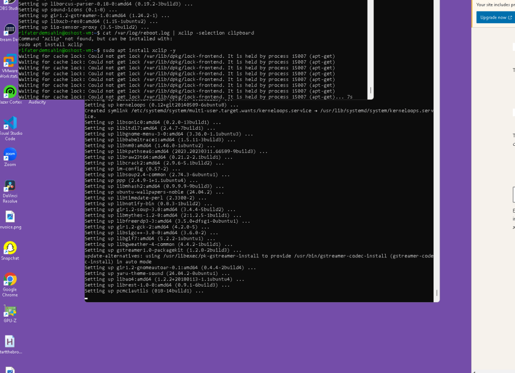Launch VMware Workstation shortcut

click(x=9, y=66)
